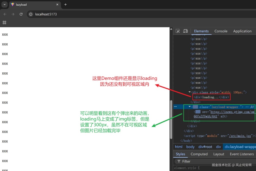Collapse the lazyload-wrapper div node

(x=190, y=107)
